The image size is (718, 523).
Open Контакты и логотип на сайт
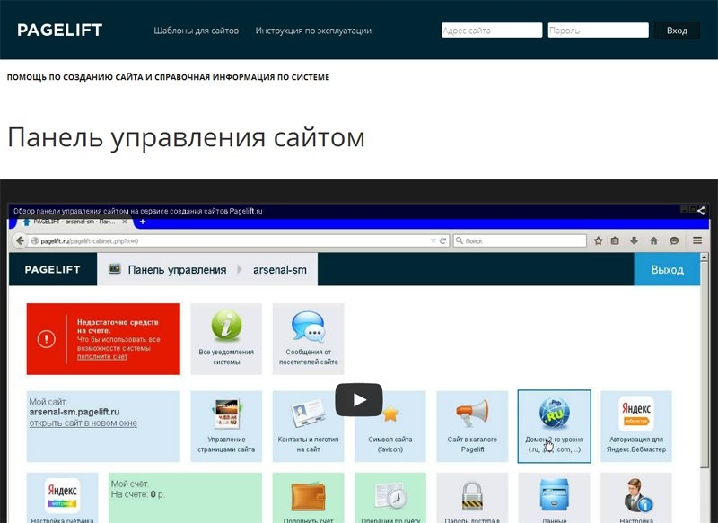click(308, 426)
